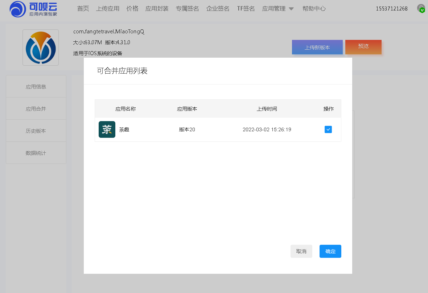The width and height of the screenshot is (428, 293).
Task: Click the 上传新版本 button
Action: [x=317, y=47]
